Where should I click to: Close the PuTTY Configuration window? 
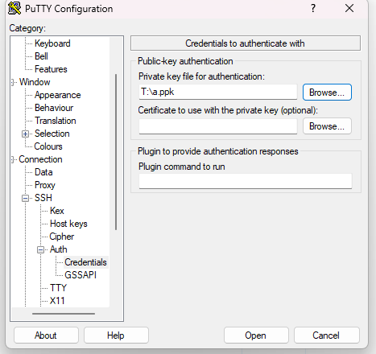[x=349, y=8]
